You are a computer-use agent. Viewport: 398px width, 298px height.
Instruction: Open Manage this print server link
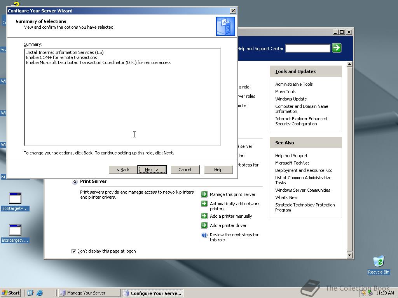[x=232, y=194]
